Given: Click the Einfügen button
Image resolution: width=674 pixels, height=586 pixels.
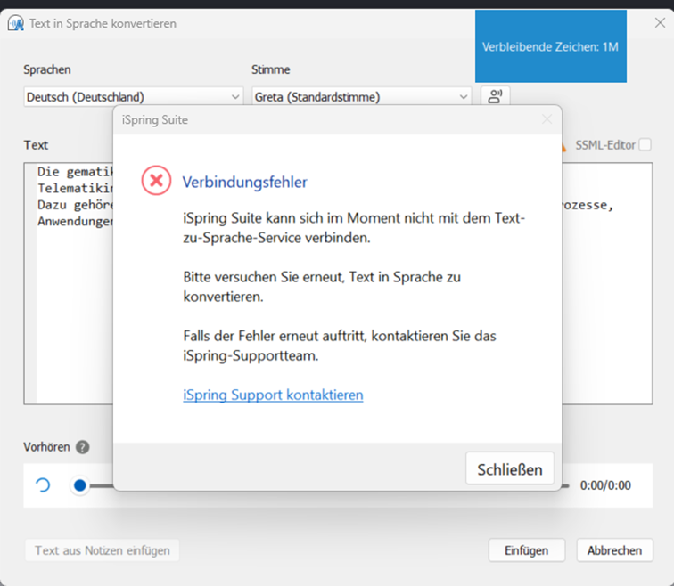Looking at the screenshot, I should pyautogui.click(x=527, y=550).
